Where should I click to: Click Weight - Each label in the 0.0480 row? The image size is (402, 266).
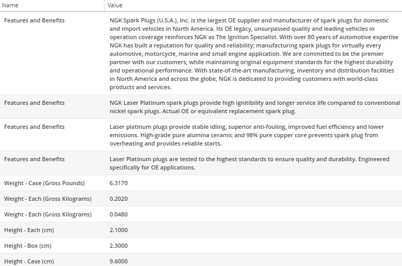tap(48, 214)
